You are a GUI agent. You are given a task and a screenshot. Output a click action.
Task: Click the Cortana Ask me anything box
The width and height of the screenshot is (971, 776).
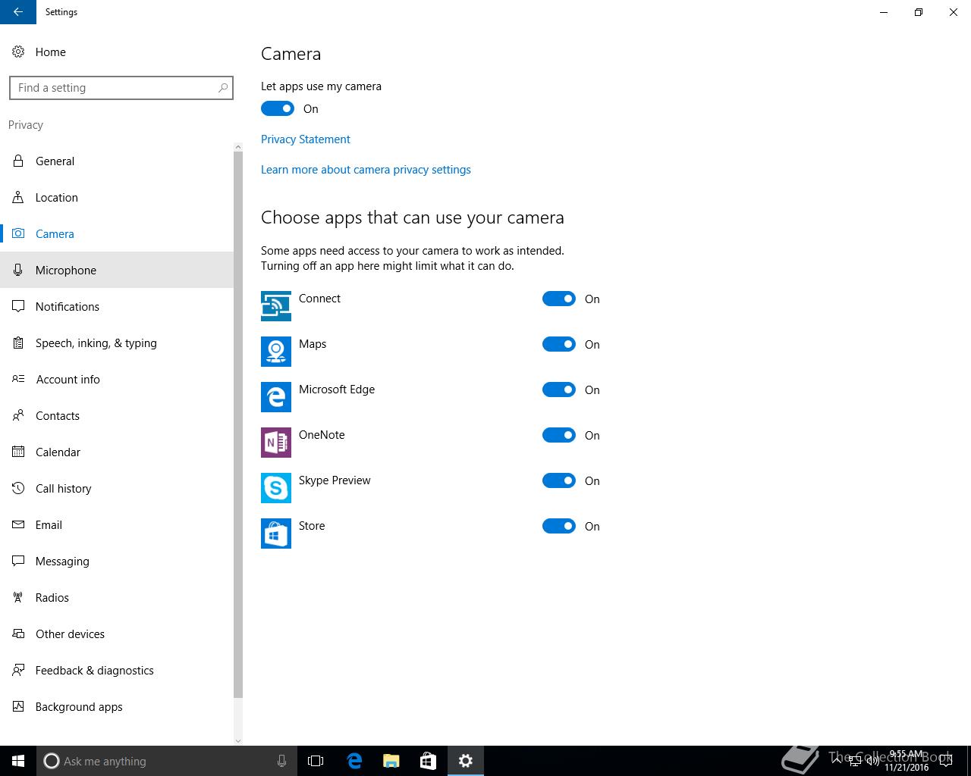pyautogui.click(x=167, y=761)
